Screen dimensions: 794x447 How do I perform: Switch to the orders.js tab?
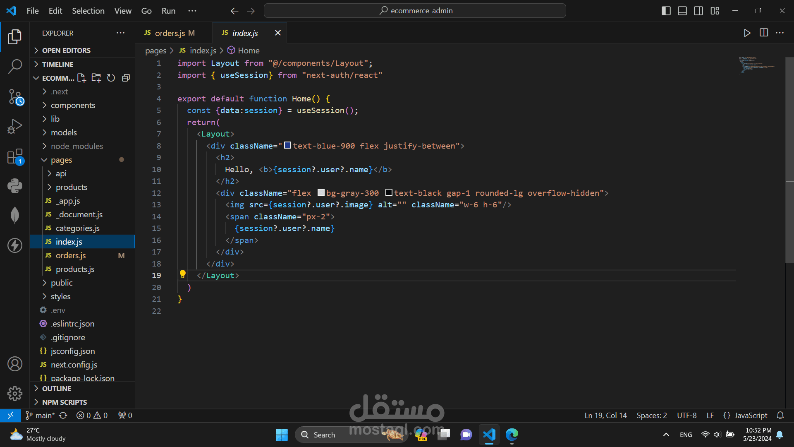[x=170, y=33]
